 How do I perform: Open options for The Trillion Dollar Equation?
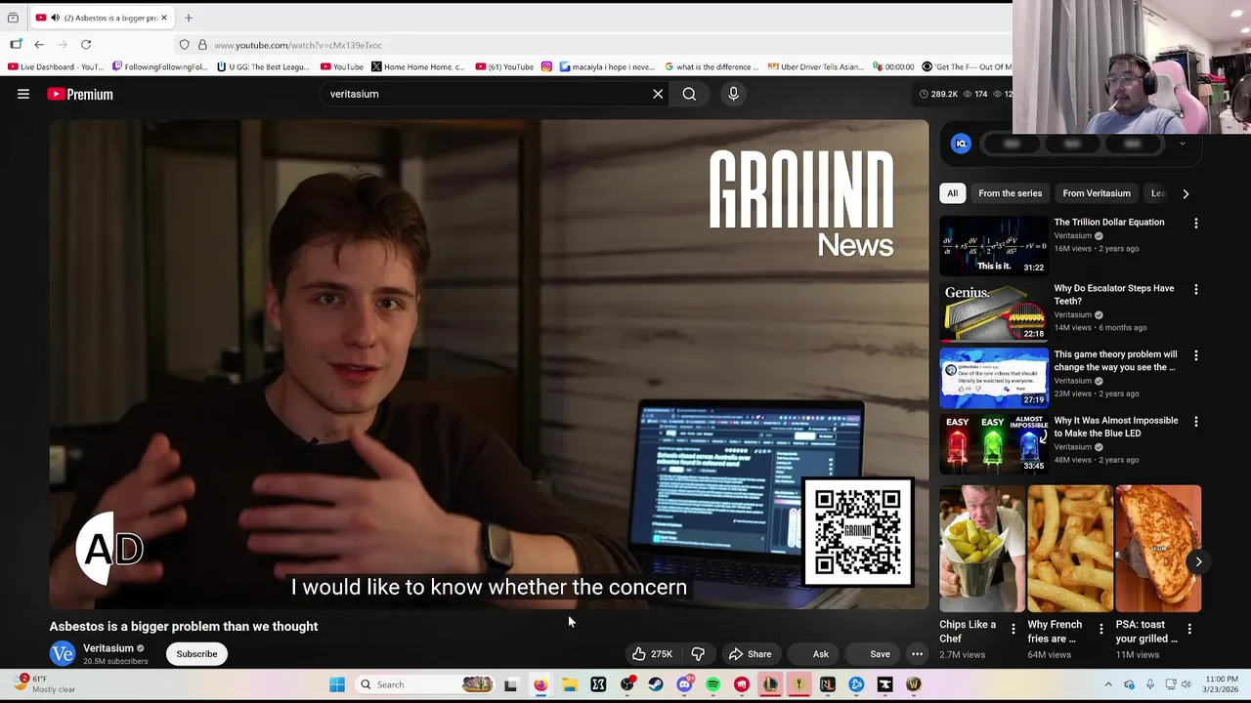[1195, 224]
